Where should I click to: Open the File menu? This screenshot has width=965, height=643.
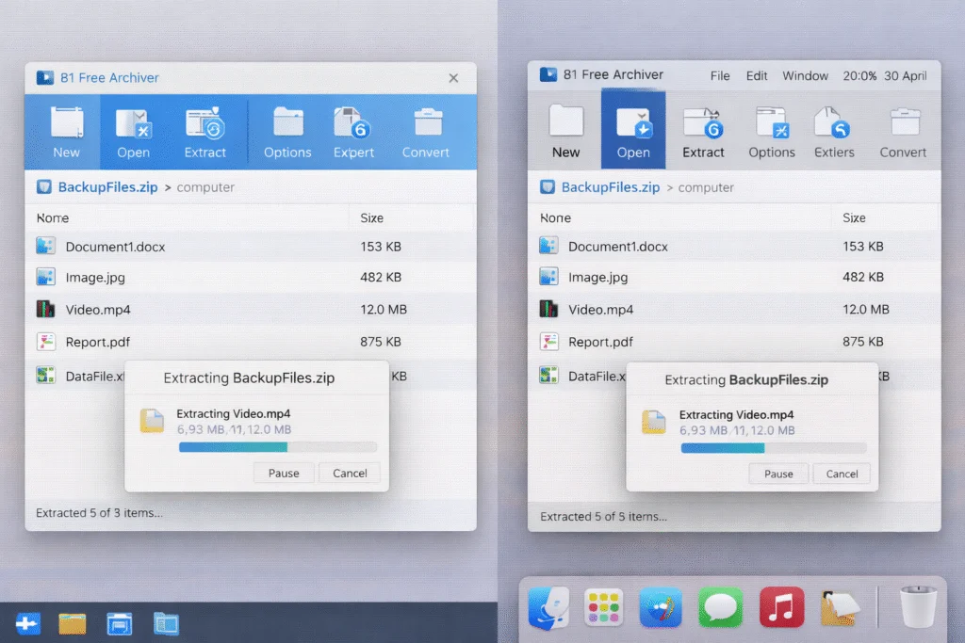[x=719, y=75]
